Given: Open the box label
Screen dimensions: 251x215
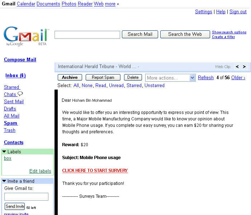Looking at the screenshot, I should [x=8, y=158].
